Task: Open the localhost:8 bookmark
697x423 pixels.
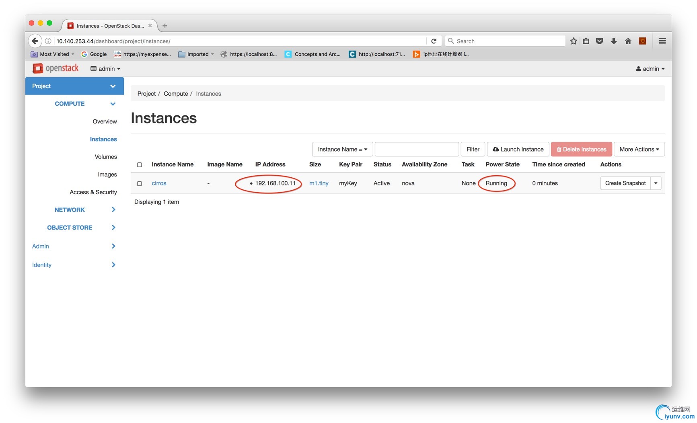Action: click(249, 54)
